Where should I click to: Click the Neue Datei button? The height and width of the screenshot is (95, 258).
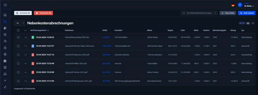click(228, 13)
